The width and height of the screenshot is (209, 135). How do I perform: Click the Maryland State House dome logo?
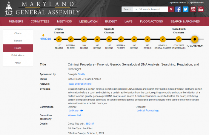(x=9, y=9)
